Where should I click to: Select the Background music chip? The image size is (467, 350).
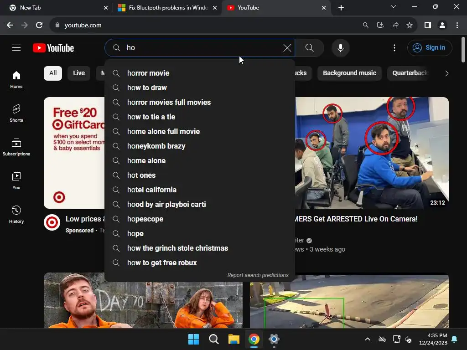[x=349, y=73]
